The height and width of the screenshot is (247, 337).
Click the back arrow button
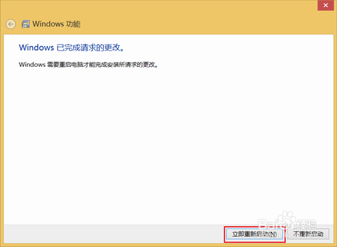pyautogui.click(x=11, y=24)
